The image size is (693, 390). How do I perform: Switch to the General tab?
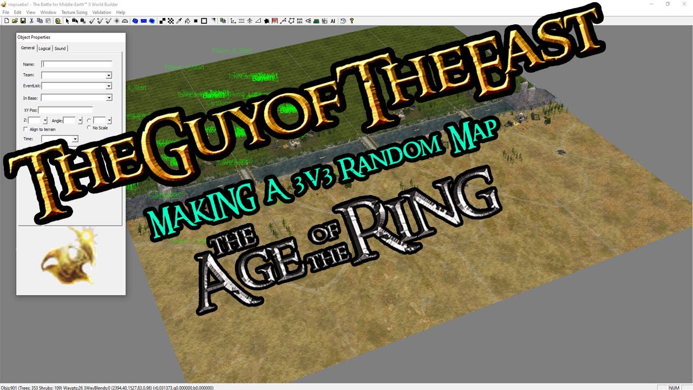point(28,48)
